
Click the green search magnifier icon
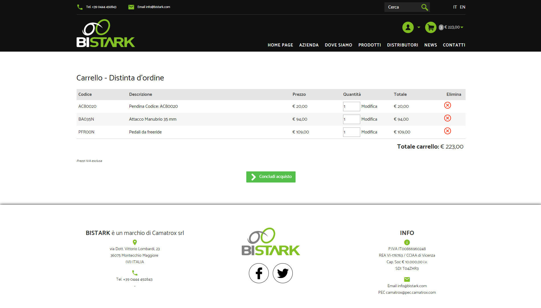(x=425, y=7)
